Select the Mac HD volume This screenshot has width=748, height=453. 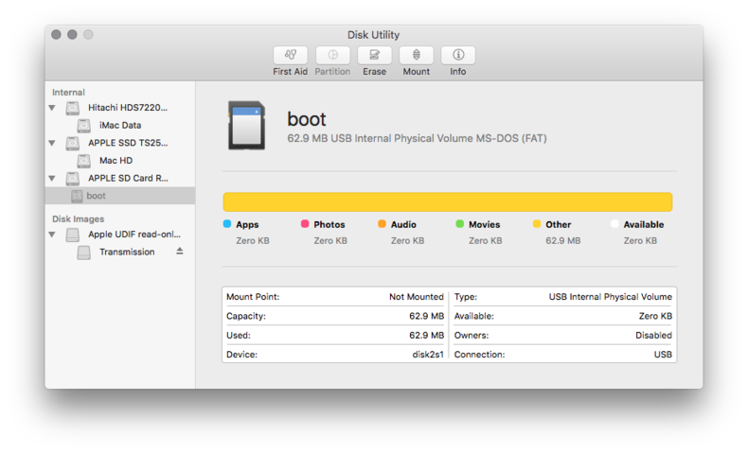[116, 161]
